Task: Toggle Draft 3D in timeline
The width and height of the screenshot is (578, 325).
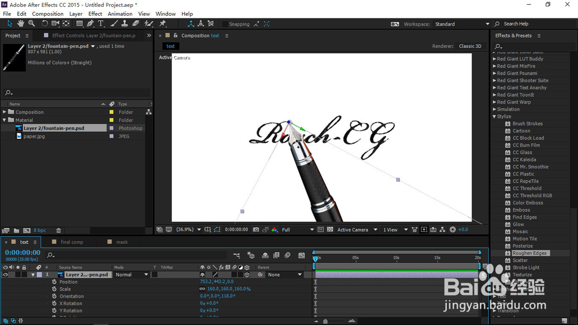Action: click(251, 255)
